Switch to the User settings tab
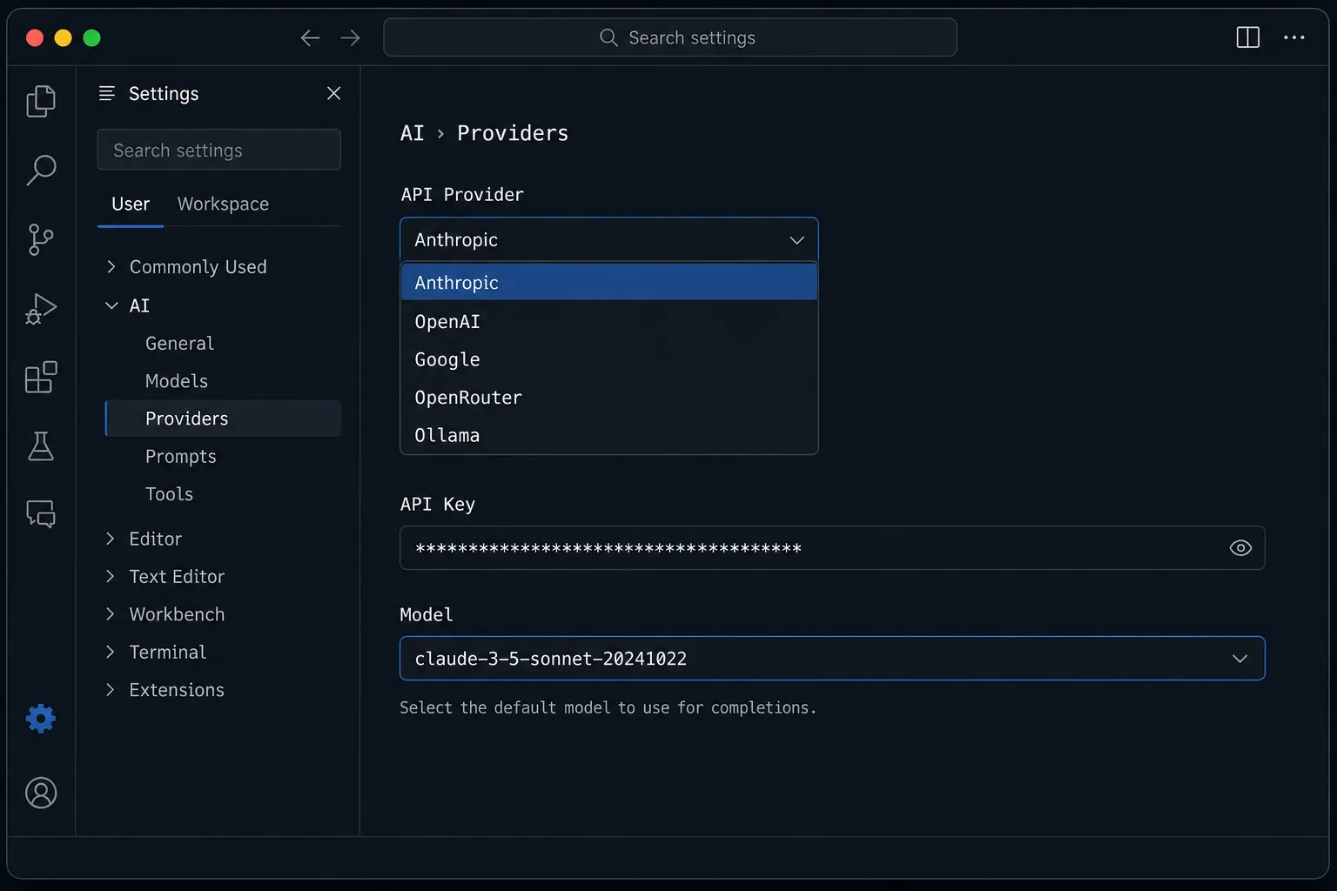Image resolution: width=1337 pixels, height=891 pixels. click(x=131, y=204)
